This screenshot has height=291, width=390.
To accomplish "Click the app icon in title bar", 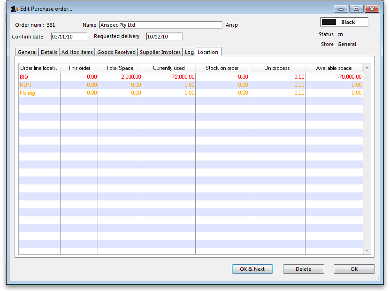I will tap(14, 9).
